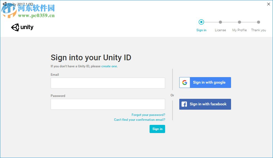The width and height of the screenshot is (273, 158).
Task: Select the License progress marker
Action: pos(220,22)
